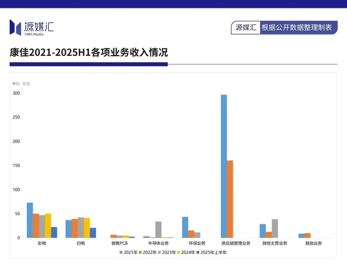Click the 半导体业务 category axis label
Viewport: 347px width, 267px height.
click(158, 243)
